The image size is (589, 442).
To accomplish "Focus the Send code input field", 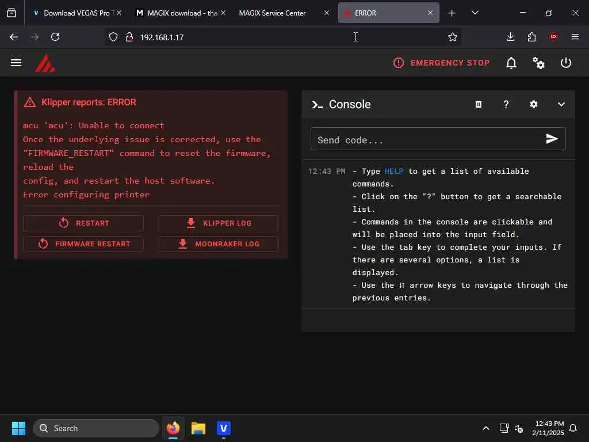I will tap(426, 139).
